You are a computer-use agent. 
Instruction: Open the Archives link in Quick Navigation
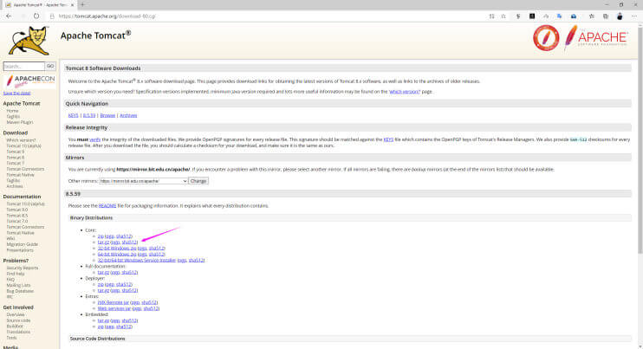tap(128, 115)
